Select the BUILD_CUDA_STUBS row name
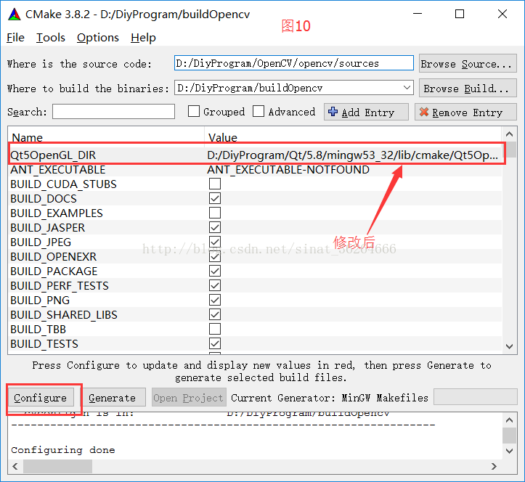The width and height of the screenshot is (525, 482). 63,184
